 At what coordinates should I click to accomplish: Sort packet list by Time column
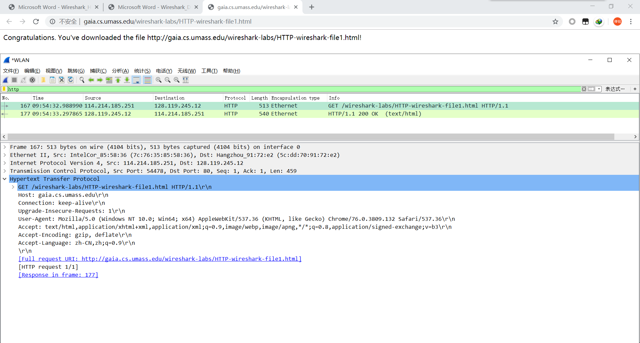coord(57,98)
